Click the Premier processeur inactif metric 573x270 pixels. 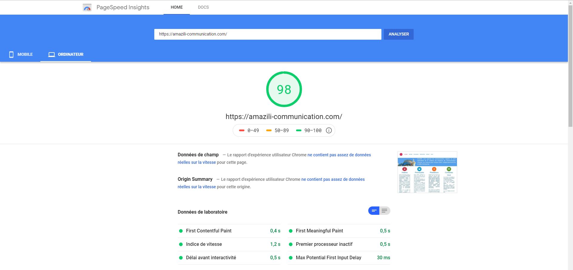point(339,244)
